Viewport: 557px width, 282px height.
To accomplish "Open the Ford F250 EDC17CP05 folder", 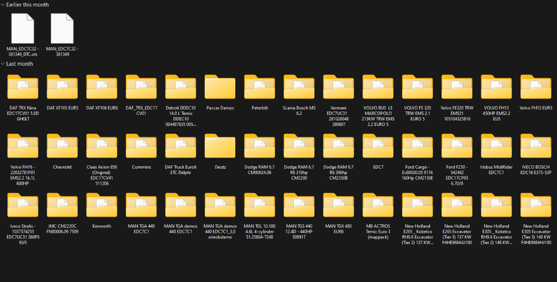I will (457, 146).
